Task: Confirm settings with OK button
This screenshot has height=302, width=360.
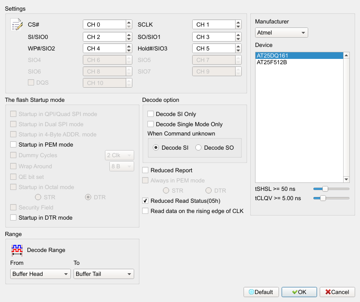Action: click(299, 292)
